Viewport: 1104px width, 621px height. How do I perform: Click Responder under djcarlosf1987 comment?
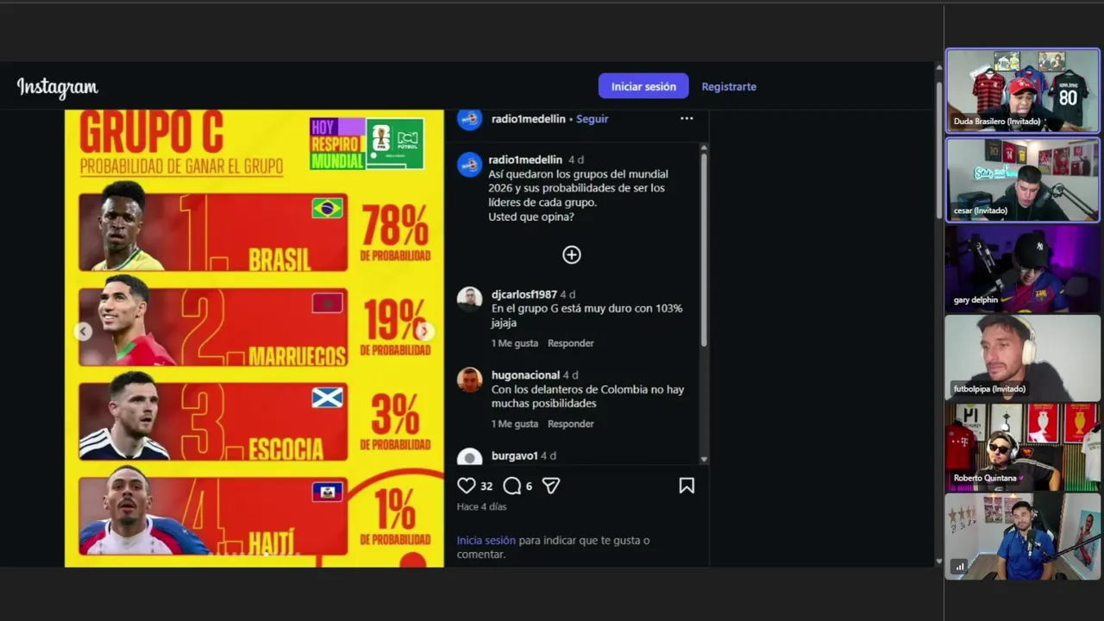coord(571,343)
